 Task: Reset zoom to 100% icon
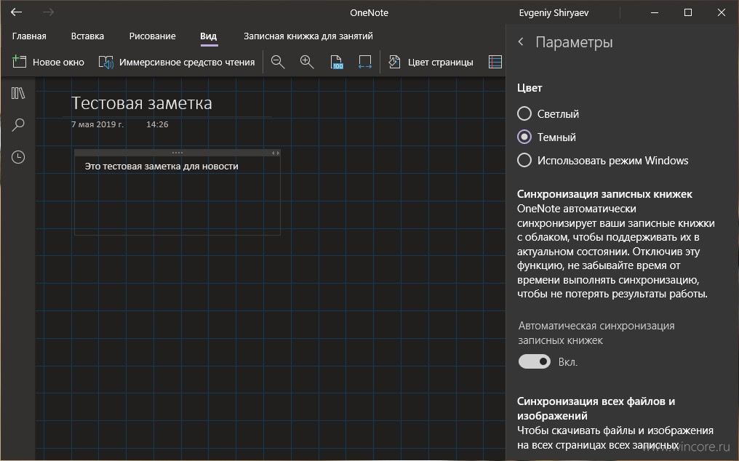point(337,63)
